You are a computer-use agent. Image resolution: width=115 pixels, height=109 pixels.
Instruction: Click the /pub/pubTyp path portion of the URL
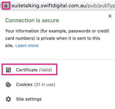pyautogui.click(x=100, y=6)
